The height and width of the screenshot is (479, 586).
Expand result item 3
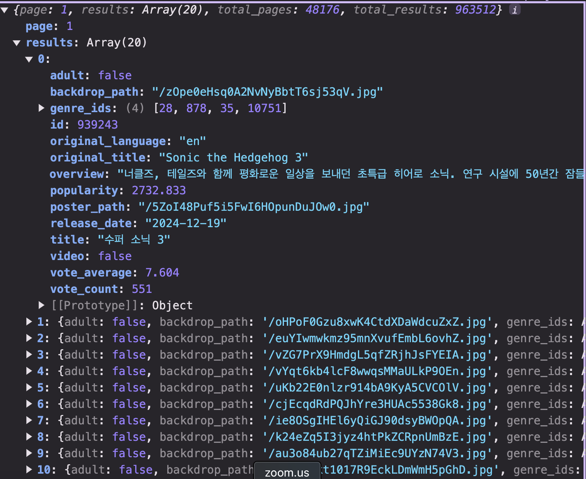[x=29, y=355]
